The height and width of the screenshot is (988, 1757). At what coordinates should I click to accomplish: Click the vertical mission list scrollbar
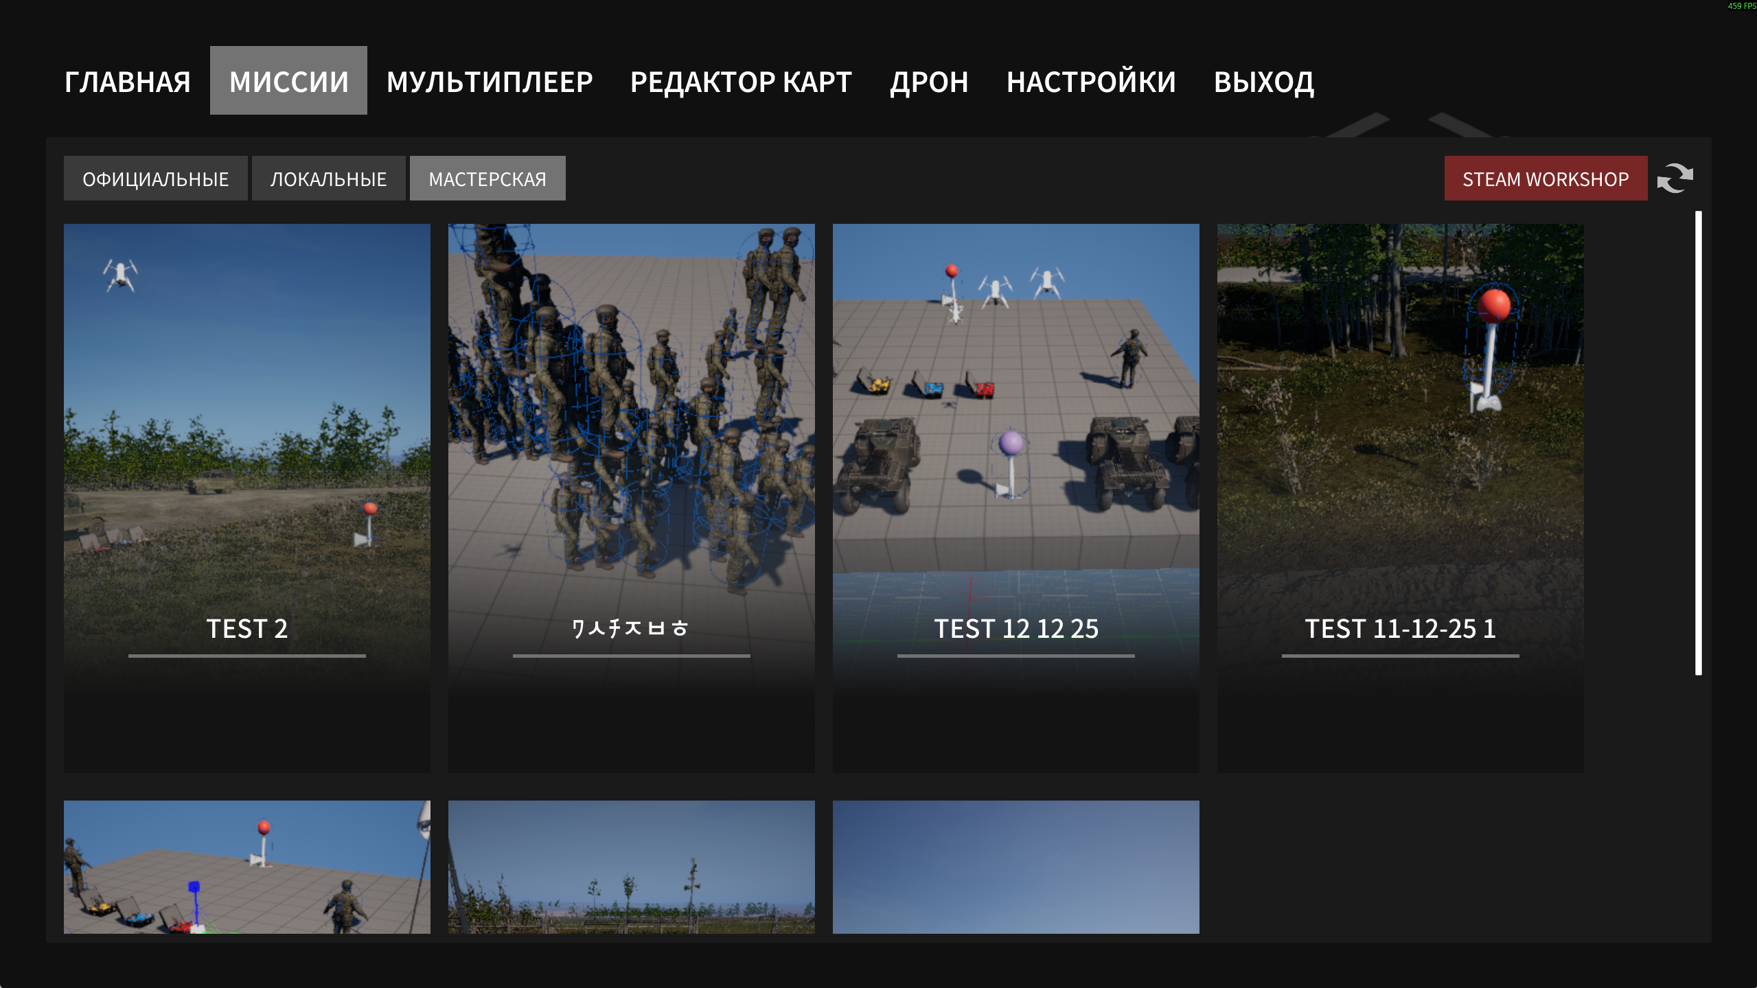(x=1698, y=443)
